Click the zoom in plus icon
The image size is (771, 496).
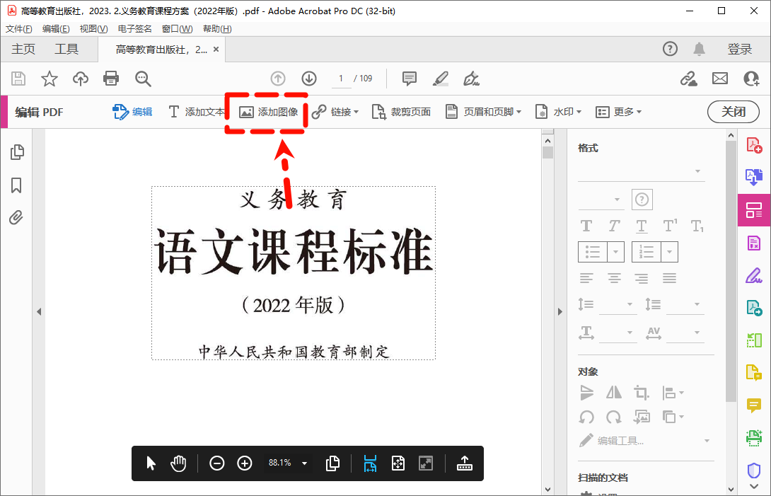(244, 463)
